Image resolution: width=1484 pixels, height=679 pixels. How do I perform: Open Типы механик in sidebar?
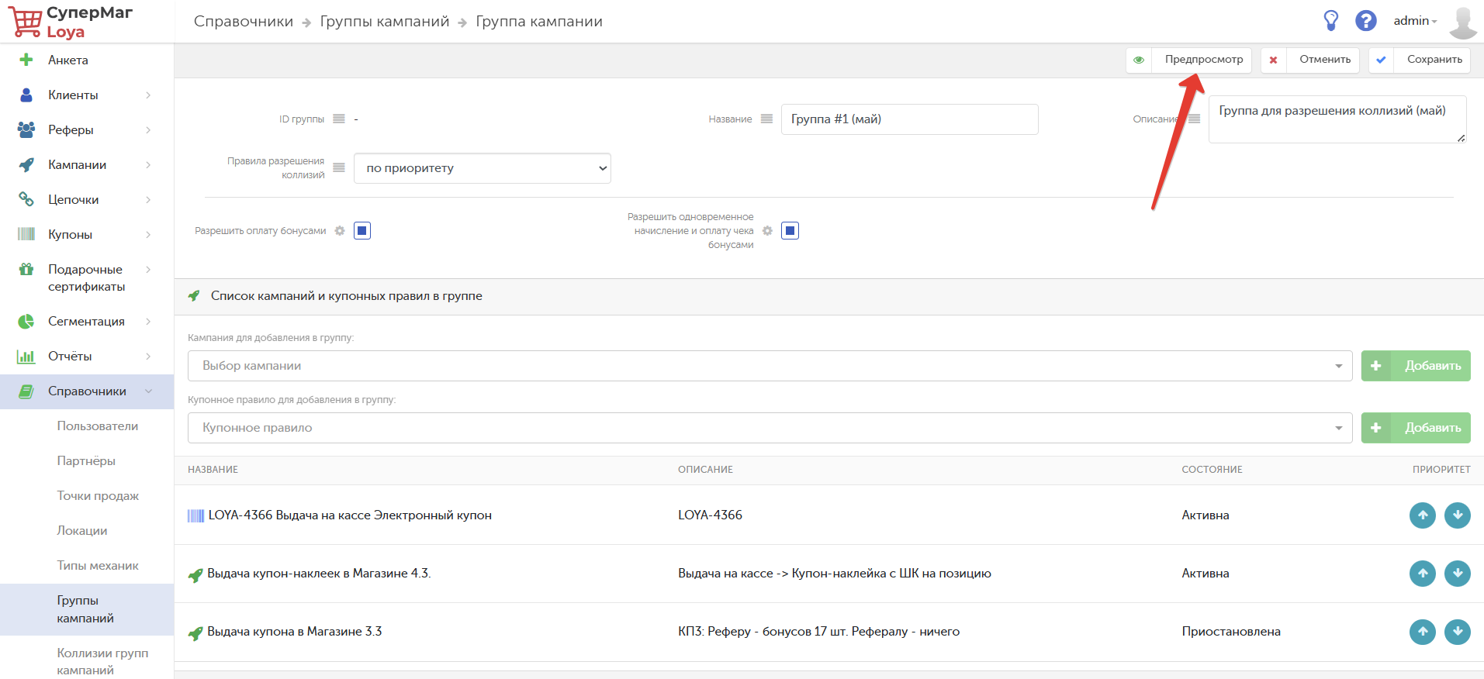(98, 566)
